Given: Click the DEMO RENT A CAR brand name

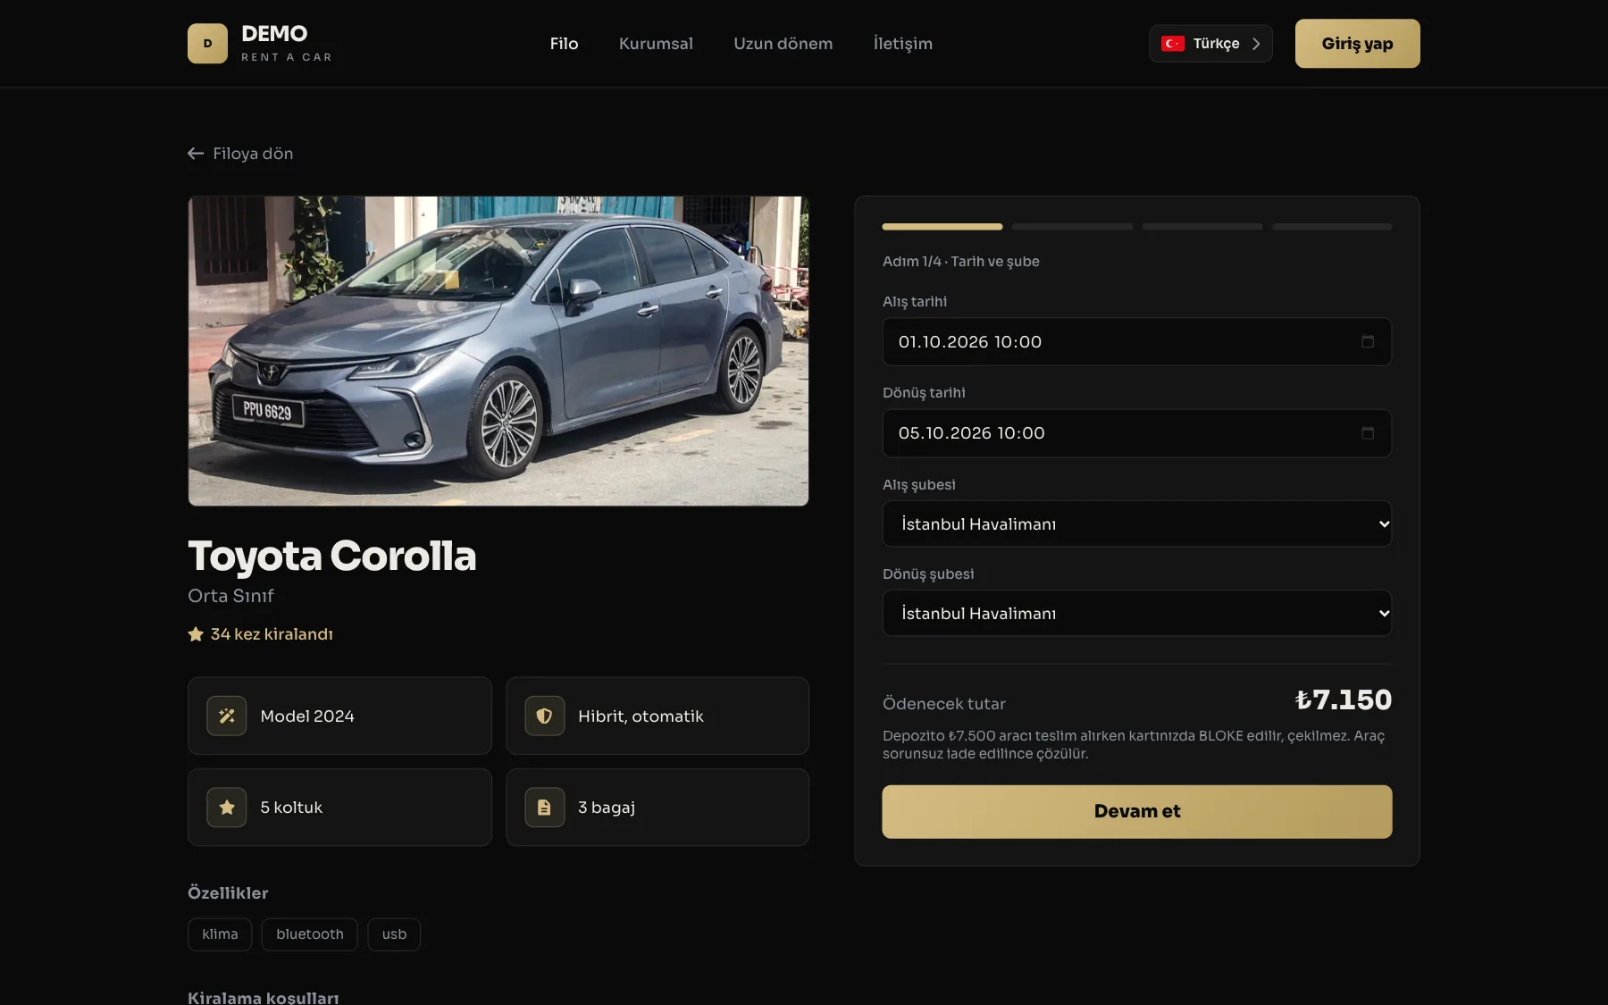Looking at the screenshot, I should pyautogui.click(x=286, y=44).
